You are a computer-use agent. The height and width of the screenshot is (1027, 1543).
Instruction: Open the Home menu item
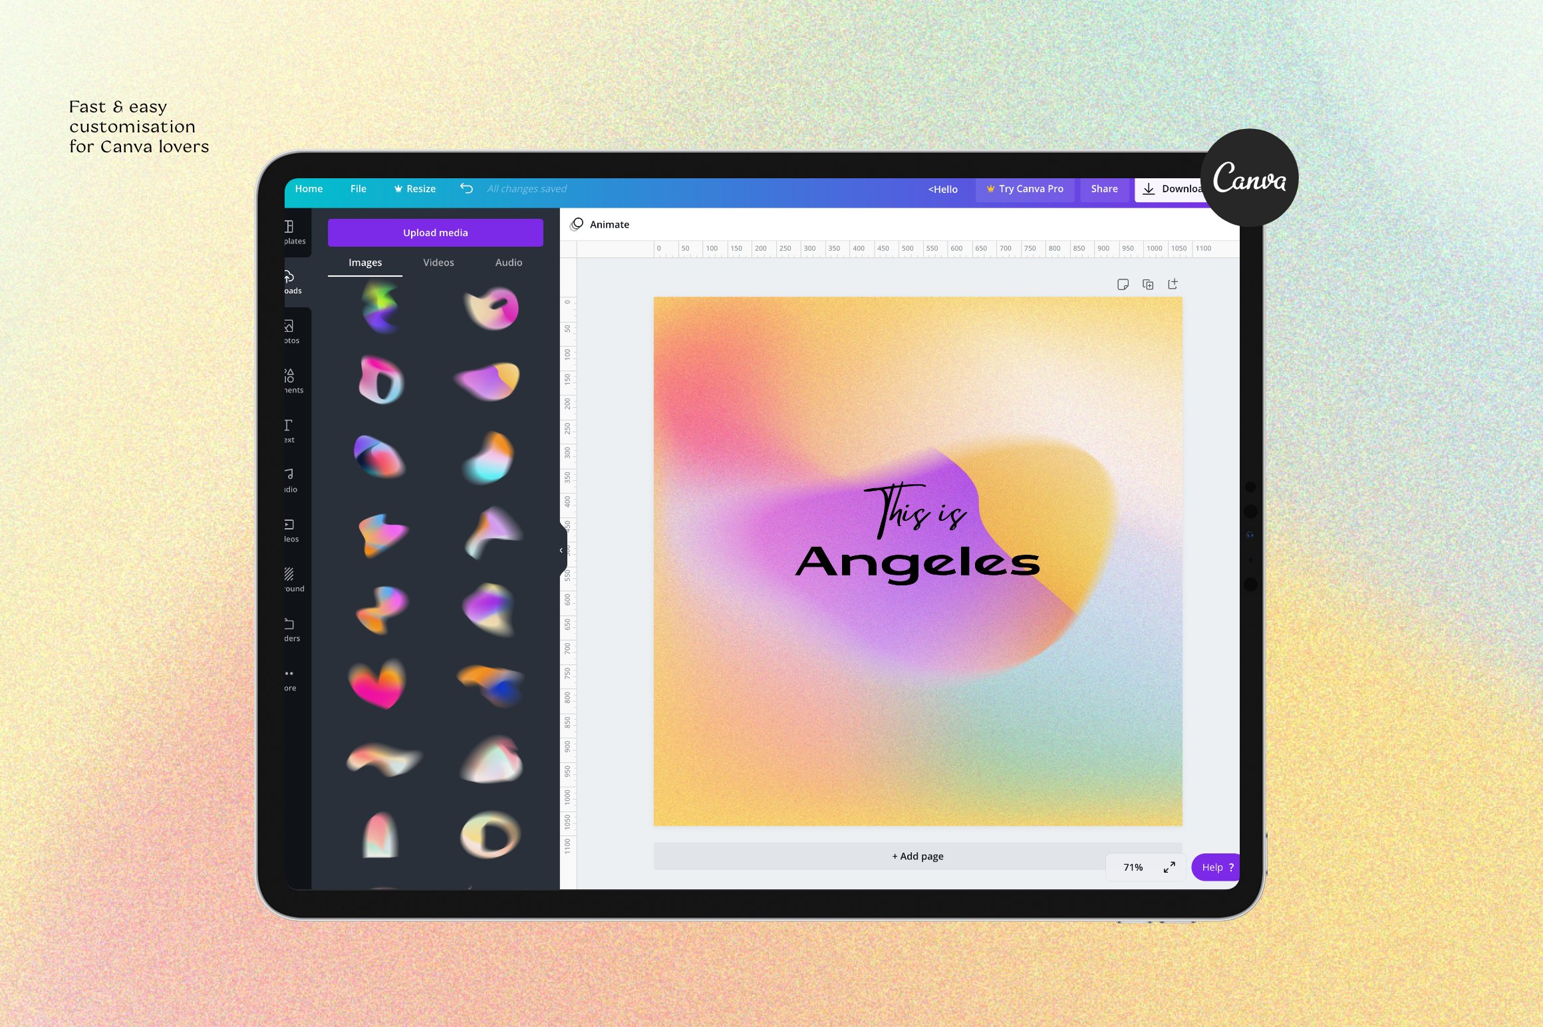click(308, 188)
